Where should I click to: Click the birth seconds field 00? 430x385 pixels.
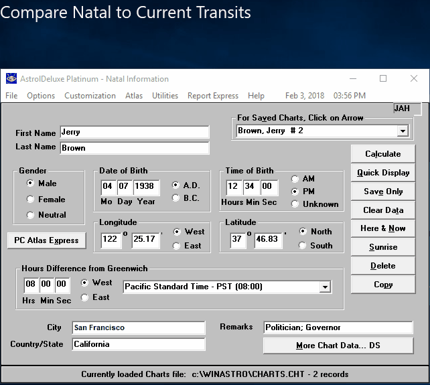pos(269,187)
